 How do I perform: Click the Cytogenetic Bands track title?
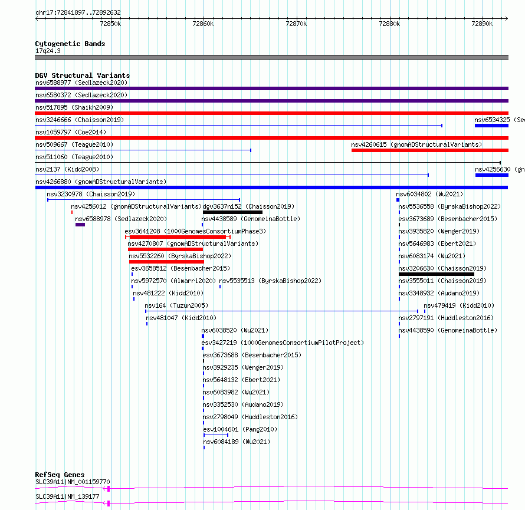coord(70,44)
